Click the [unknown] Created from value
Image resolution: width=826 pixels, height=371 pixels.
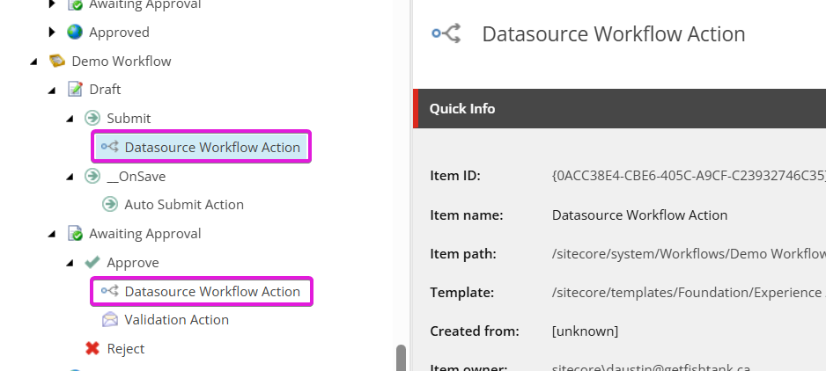[586, 331]
